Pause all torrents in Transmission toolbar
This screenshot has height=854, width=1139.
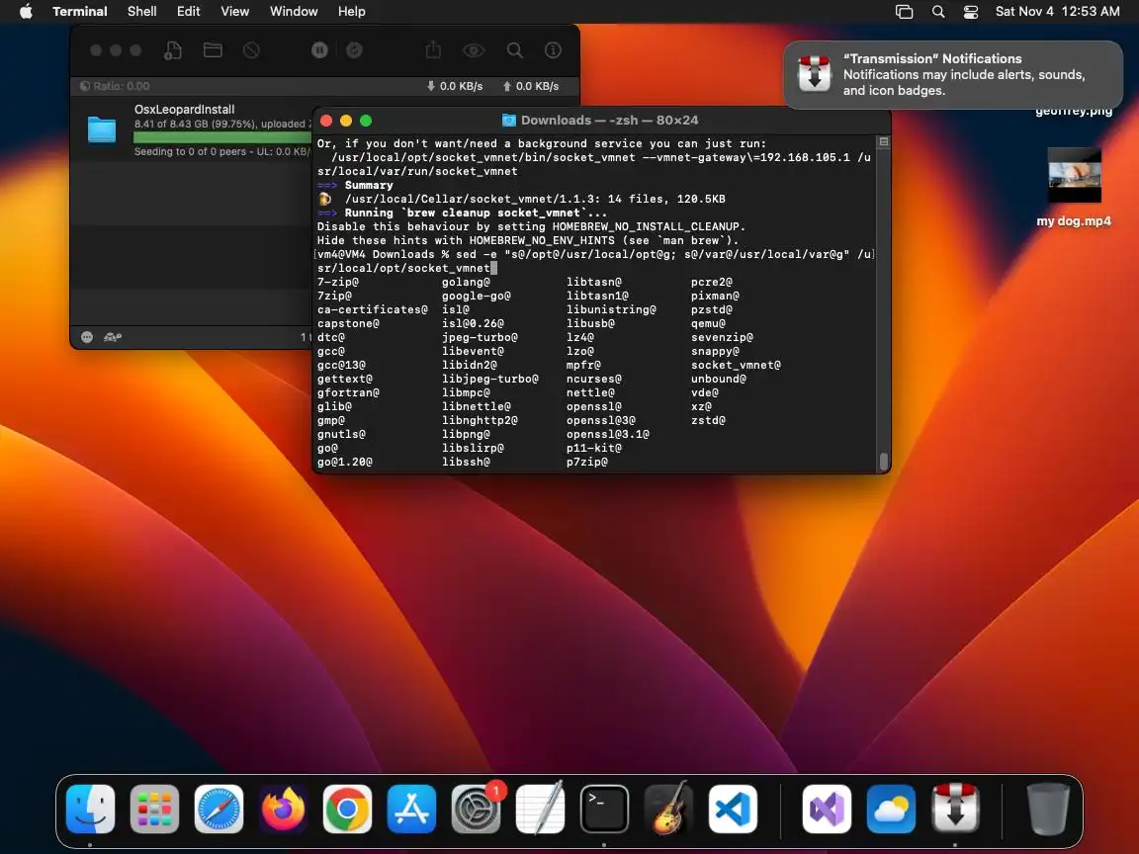point(319,50)
